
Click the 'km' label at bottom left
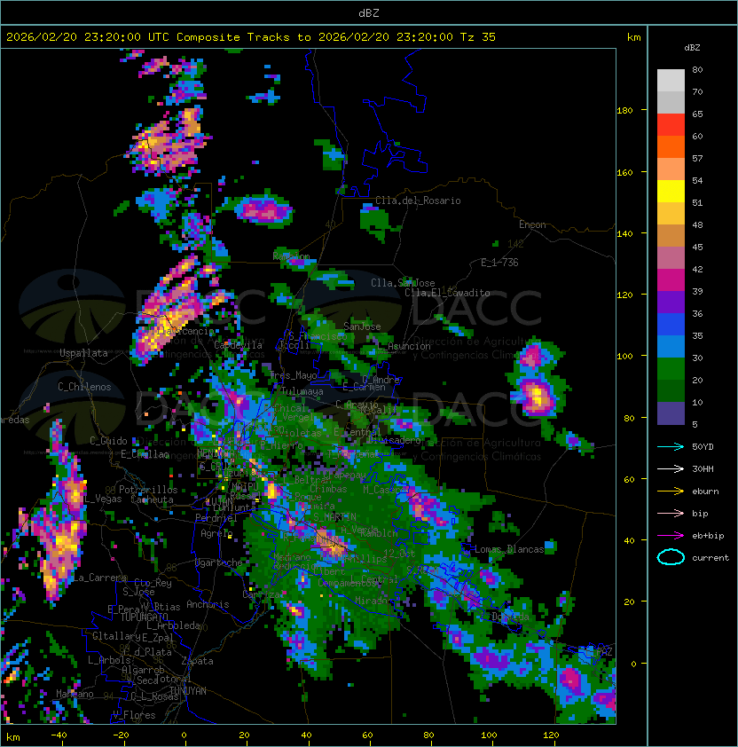[x=13, y=737]
